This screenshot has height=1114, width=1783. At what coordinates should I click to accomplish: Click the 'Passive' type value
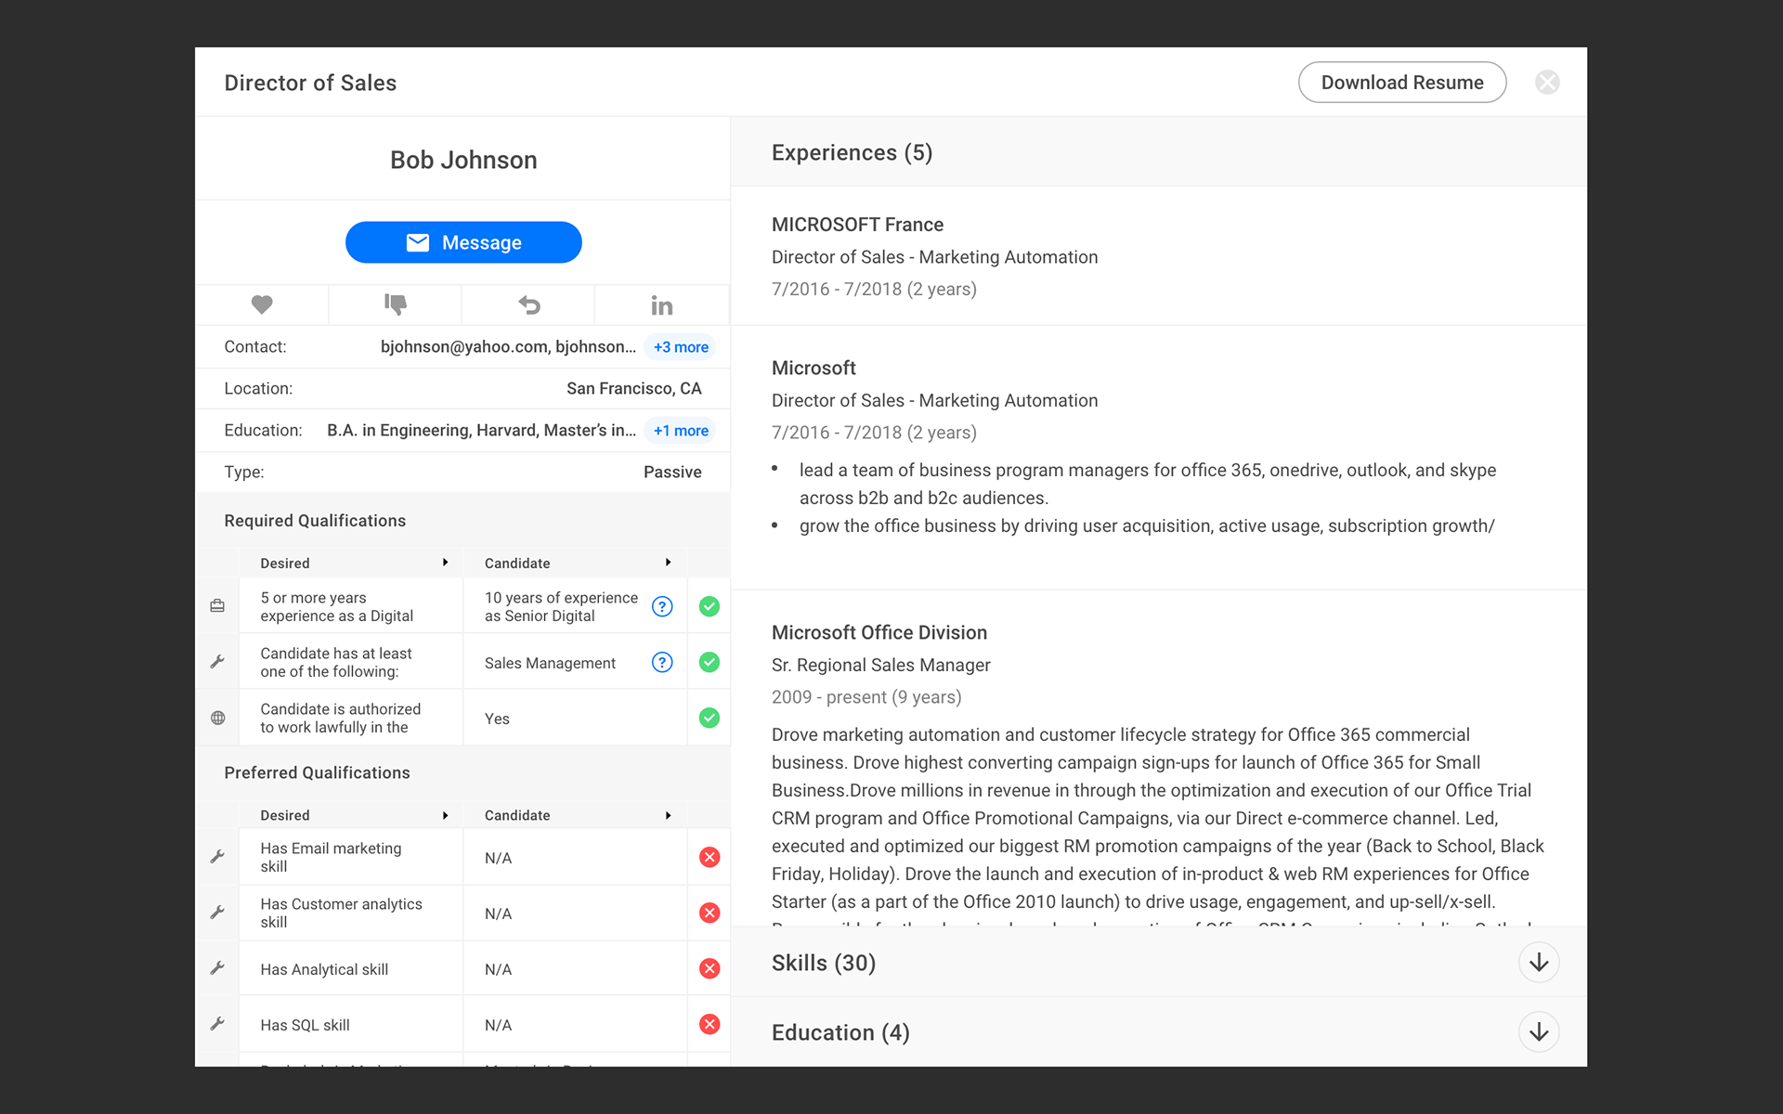pyautogui.click(x=672, y=472)
